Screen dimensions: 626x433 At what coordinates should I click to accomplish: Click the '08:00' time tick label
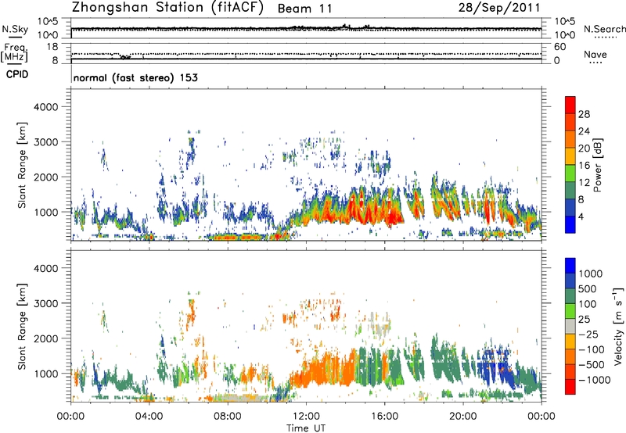point(228,417)
